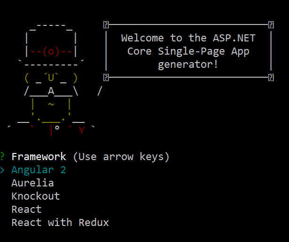The image size is (289, 242).
Task: Click the red (o) eye on Yeoman hat
Action: click(51, 51)
